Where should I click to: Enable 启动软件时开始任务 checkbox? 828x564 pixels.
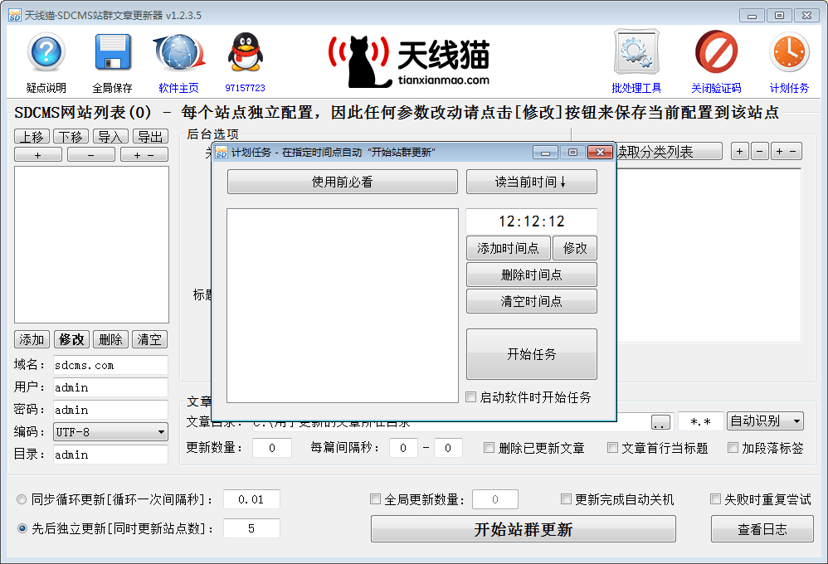(470, 397)
